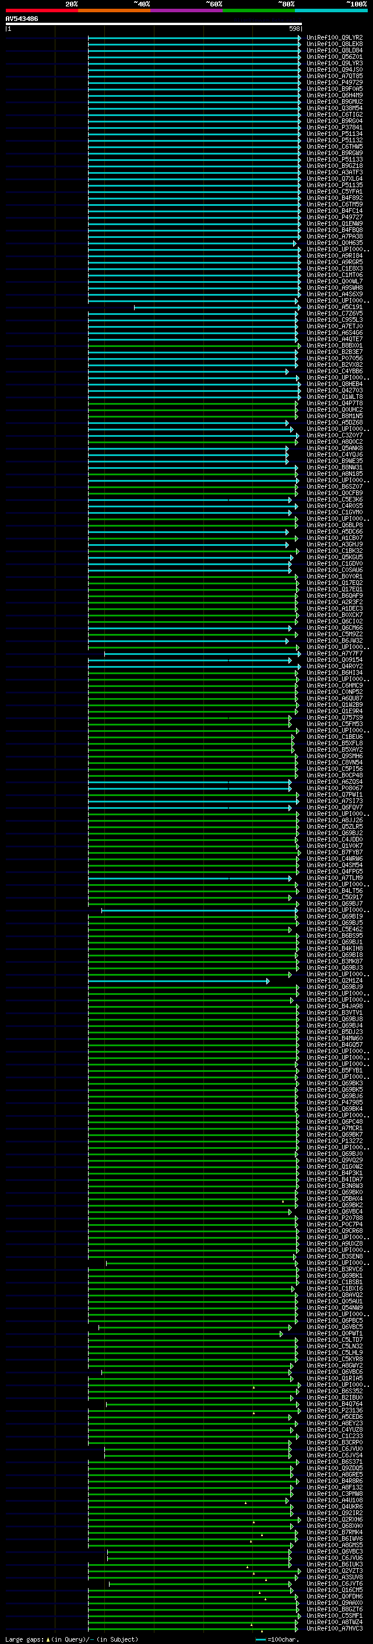The width and height of the screenshot is (373, 1644).
Task: Open hit UniRef100_P49729
Action: [x=335, y=83]
